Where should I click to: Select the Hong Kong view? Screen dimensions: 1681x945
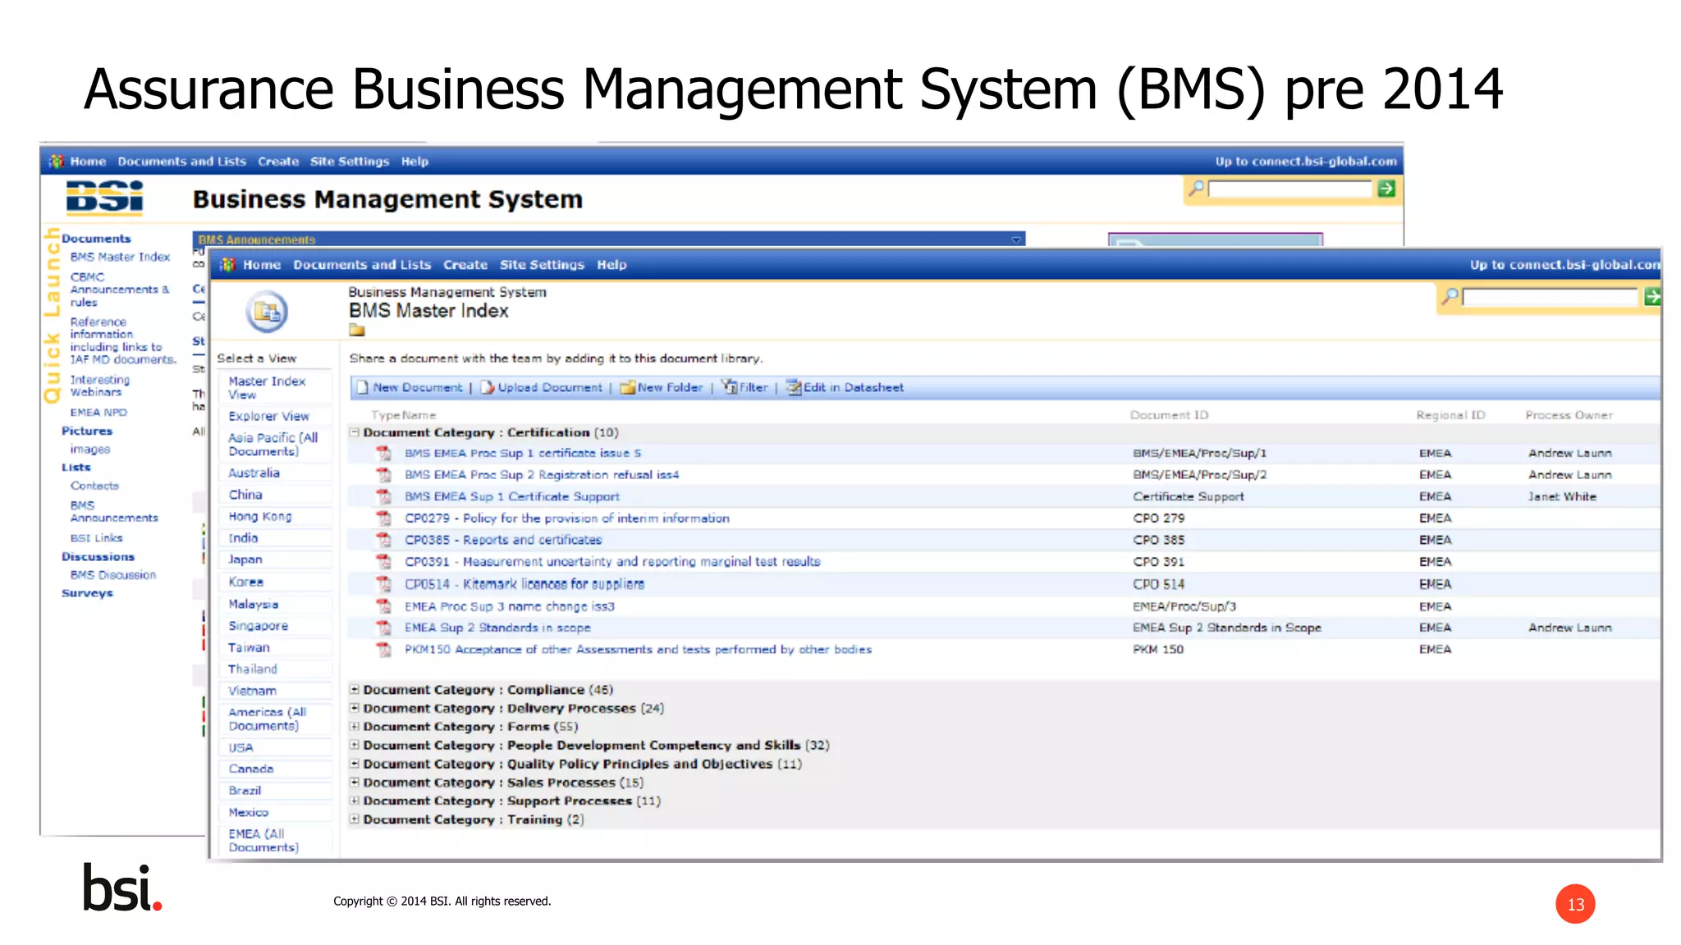259,516
